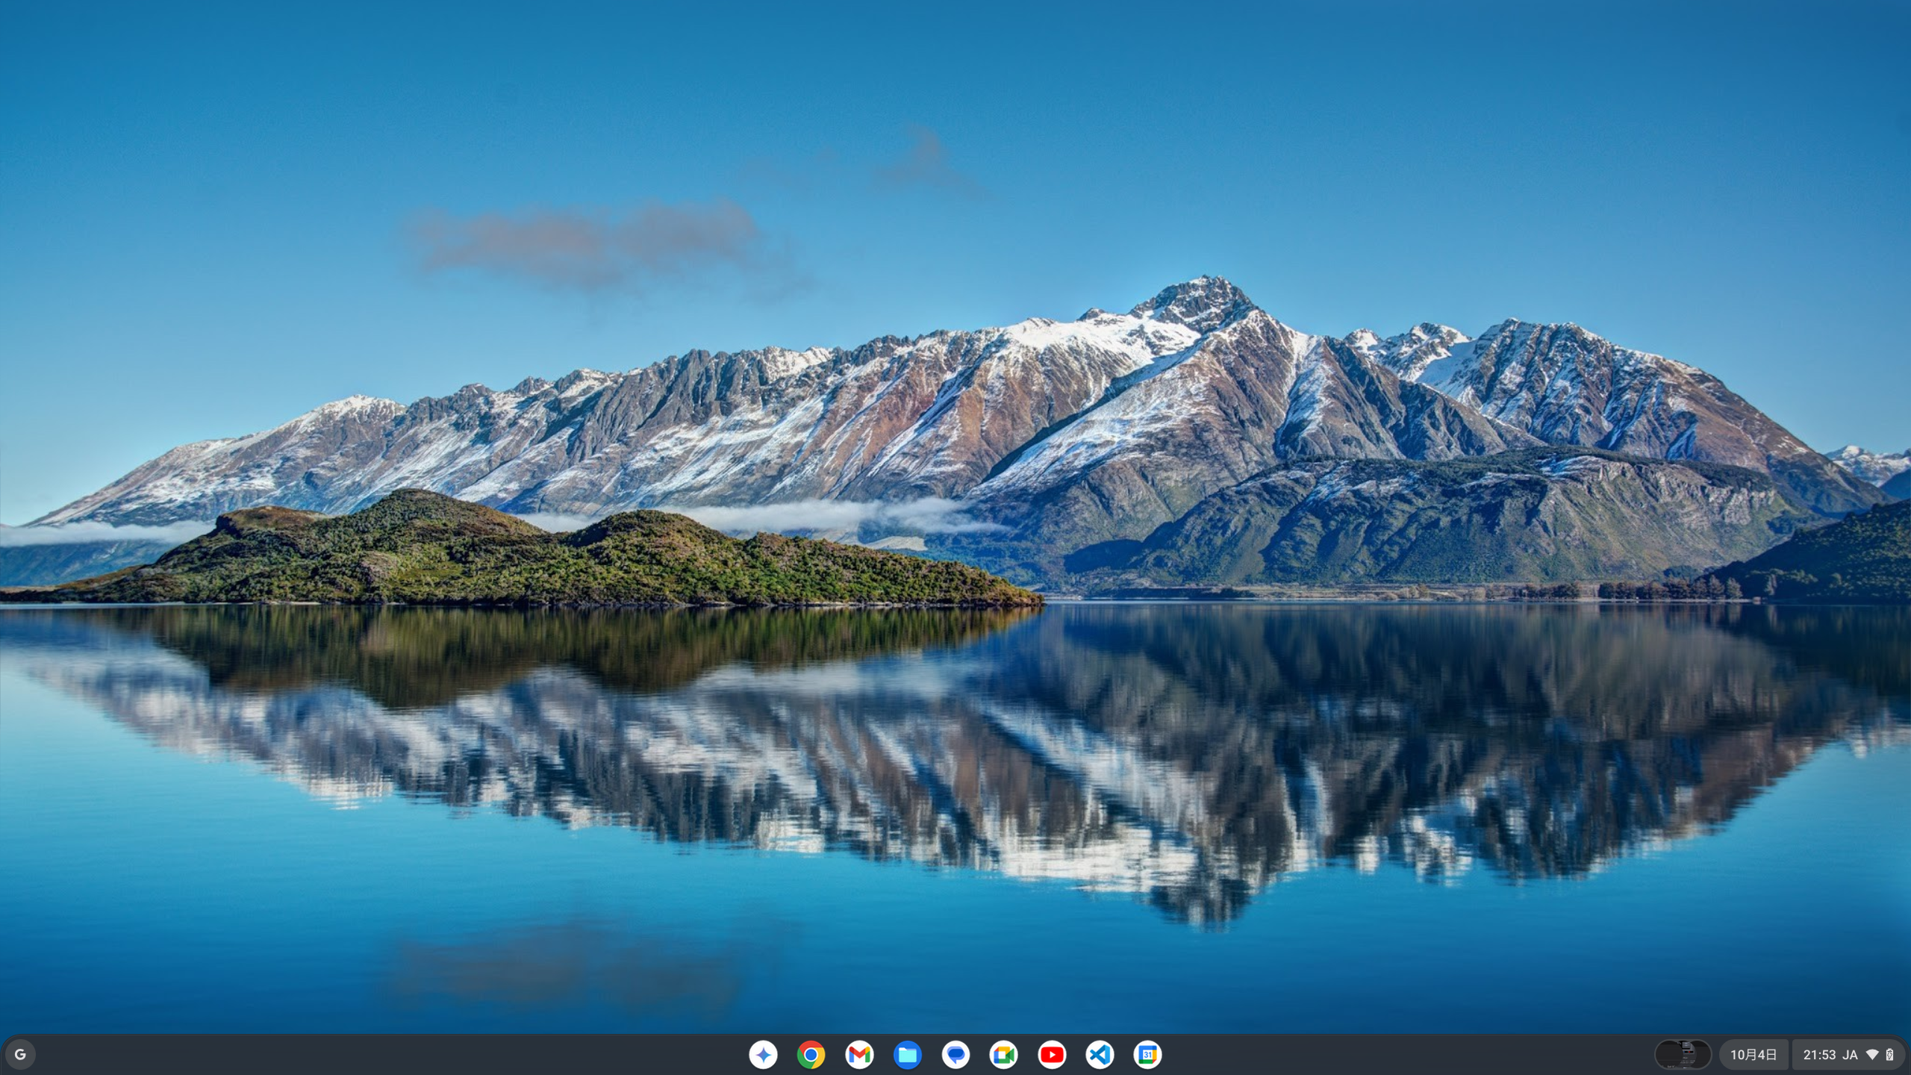
Task: Open Visual Studio Code
Action: click(1100, 1054)
